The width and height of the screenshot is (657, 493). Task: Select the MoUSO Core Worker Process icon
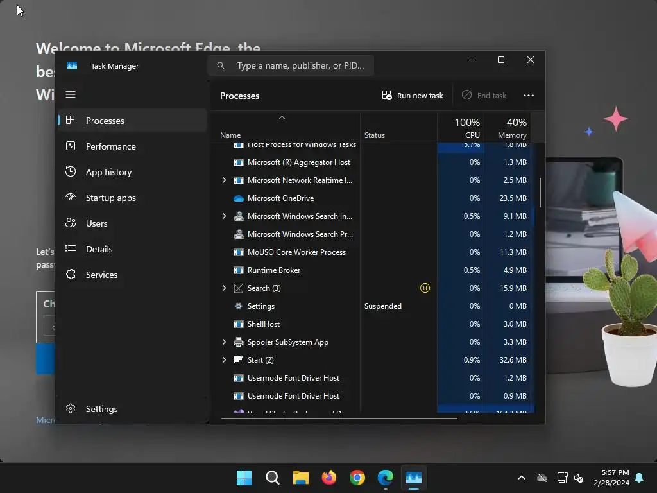(239, 252)
